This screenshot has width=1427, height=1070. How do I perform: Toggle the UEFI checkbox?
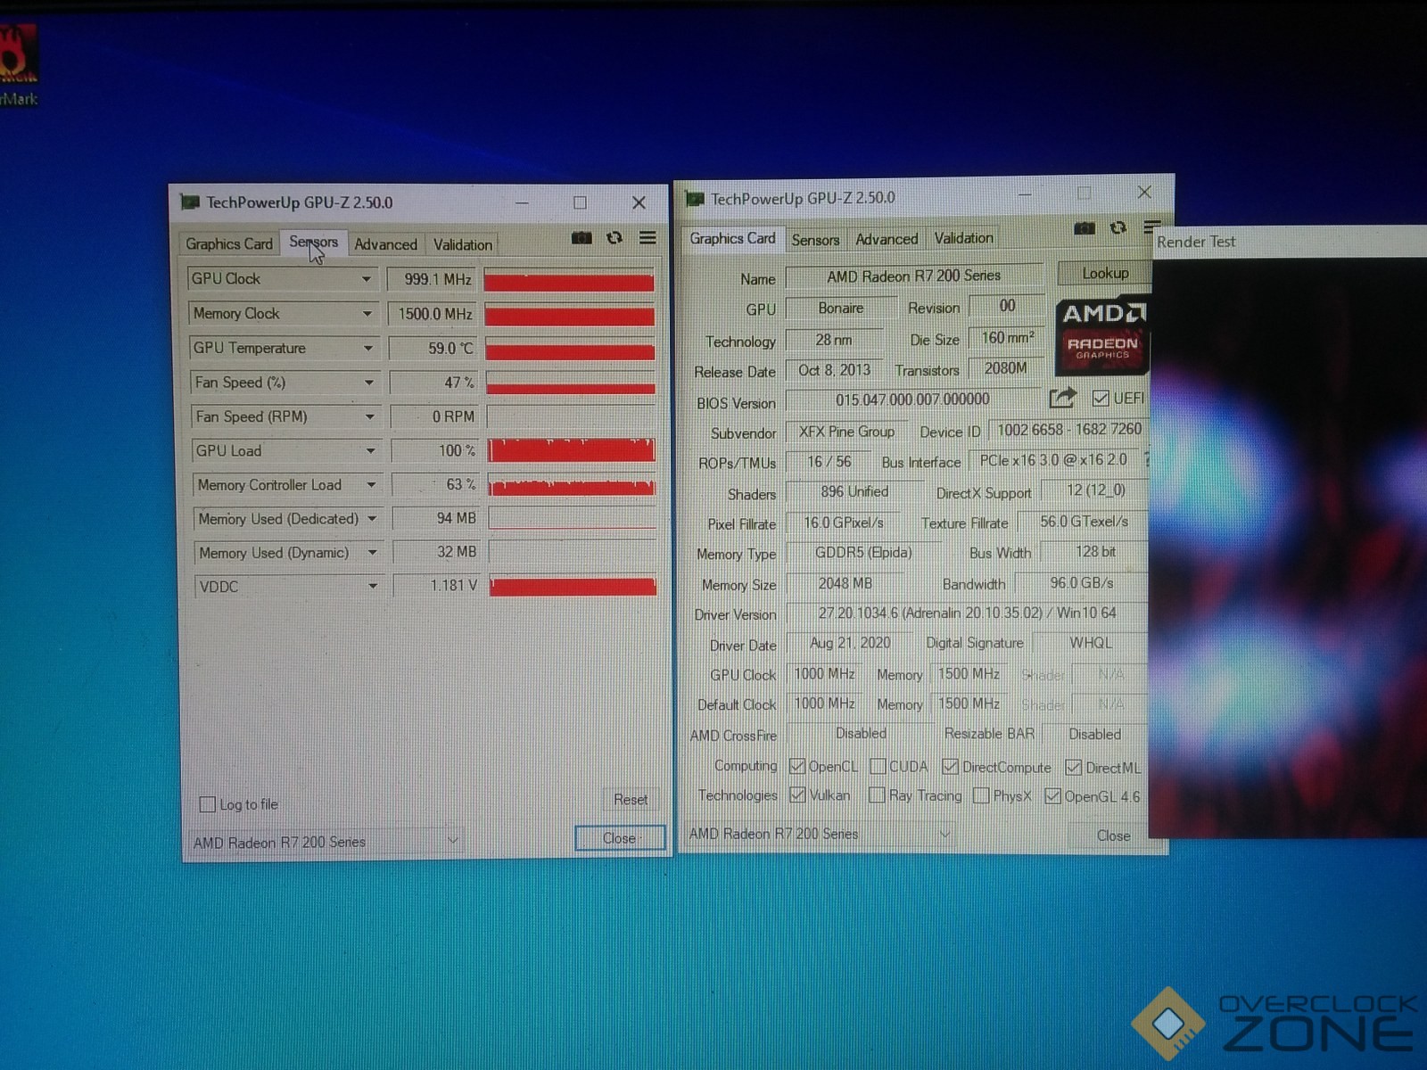[x=1101, y=398]
